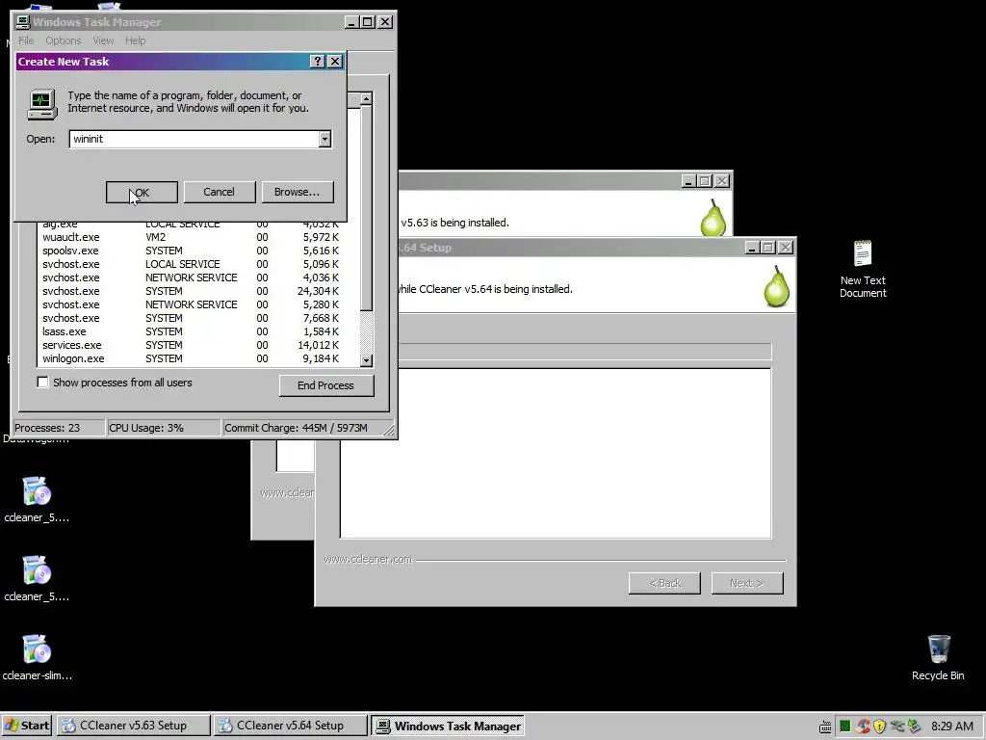Image resolution: width=986 pixels, height=740 pixels.
Task: Click the taskbar clock showing 8:29 AM
Action: click(x=952, y=727)
